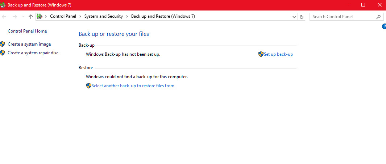Viewport: 386px width, 164px height.
Task: Click 'Windows Back-up has not been set up.' text
Action: 123,54
